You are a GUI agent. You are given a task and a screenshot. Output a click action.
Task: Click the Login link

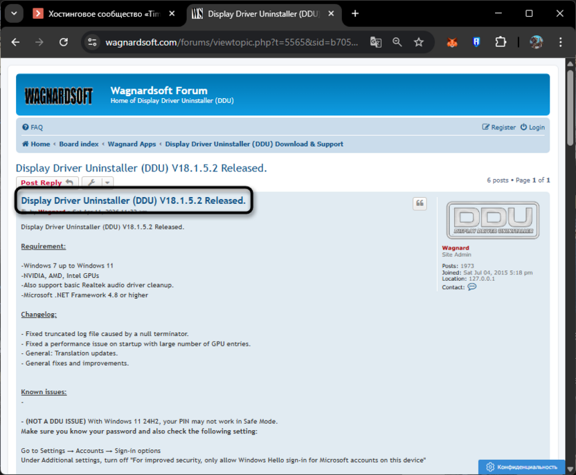coord(532,127)
